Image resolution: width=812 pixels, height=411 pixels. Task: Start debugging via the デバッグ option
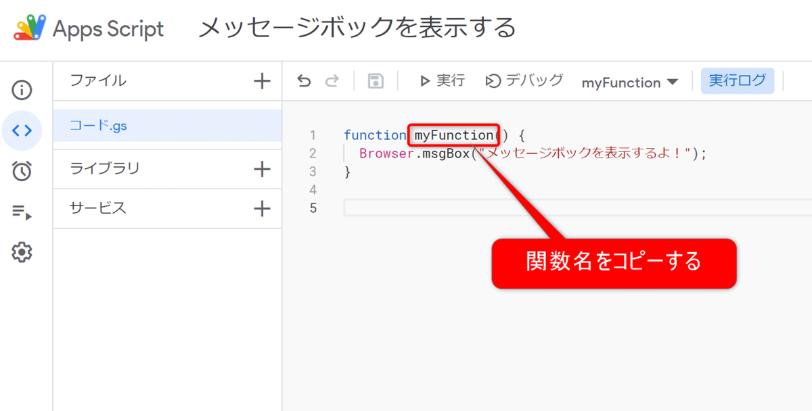pyautogui.click(x=524, y=80)
